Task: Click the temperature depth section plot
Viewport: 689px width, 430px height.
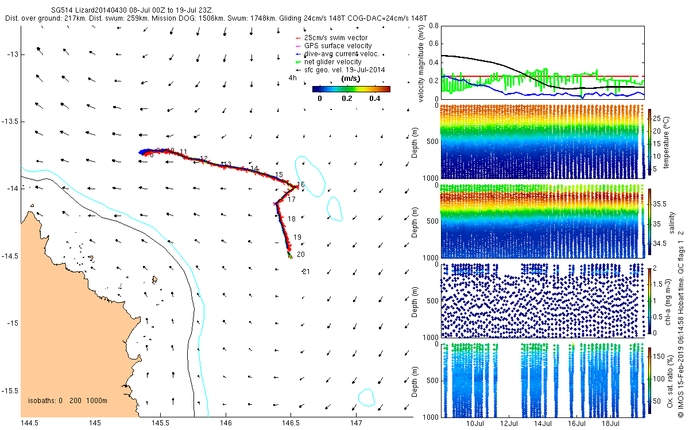Action: click(543, 142)
